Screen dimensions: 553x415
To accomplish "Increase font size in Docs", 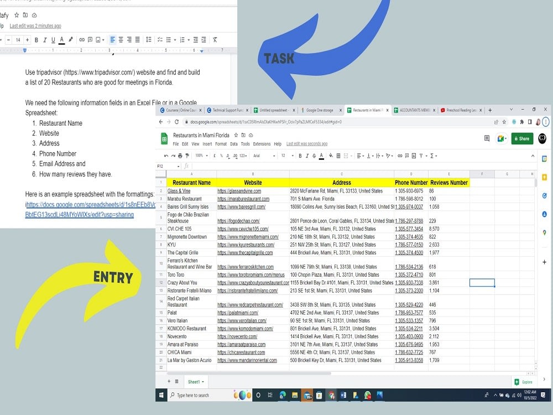I will point(27,40).
